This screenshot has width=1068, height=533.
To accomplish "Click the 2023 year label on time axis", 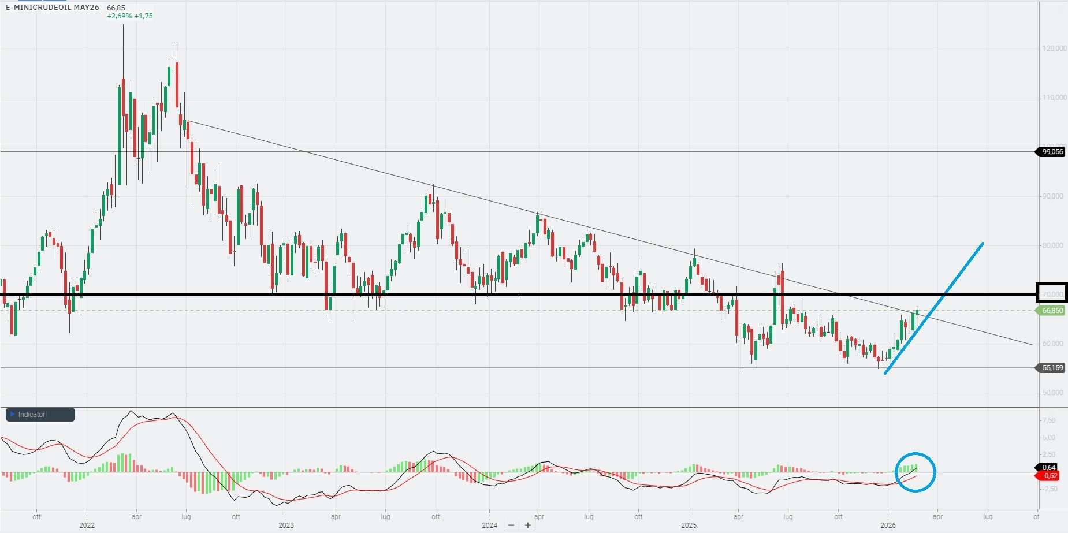I will point(286,525).
